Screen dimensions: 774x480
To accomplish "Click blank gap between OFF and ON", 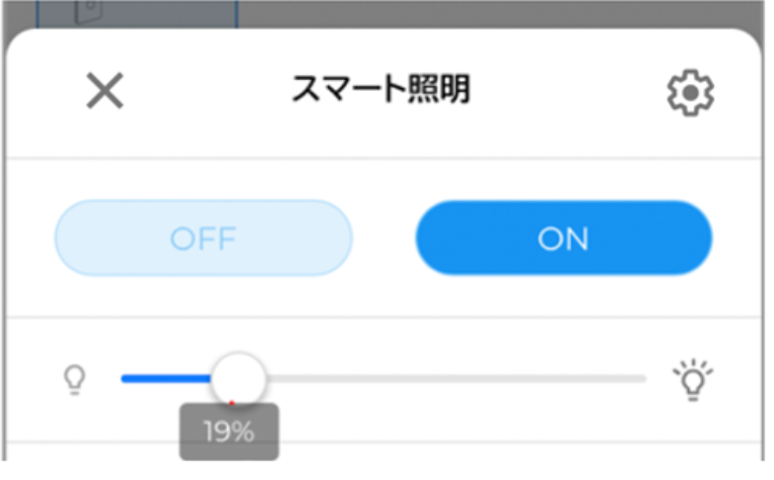I will coord(384,239).
